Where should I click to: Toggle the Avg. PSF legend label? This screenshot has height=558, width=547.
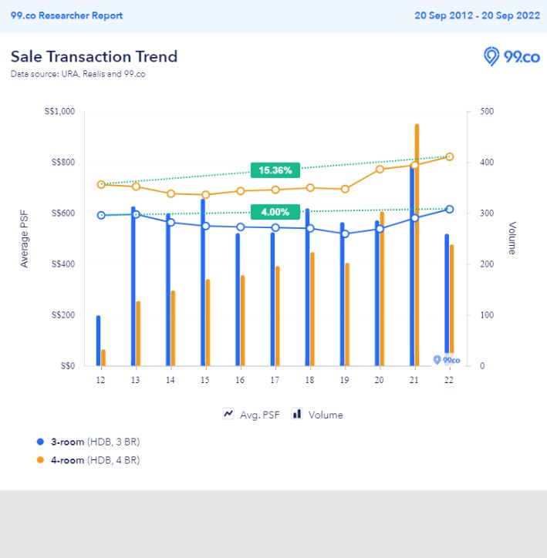click(x=258, y=415)
